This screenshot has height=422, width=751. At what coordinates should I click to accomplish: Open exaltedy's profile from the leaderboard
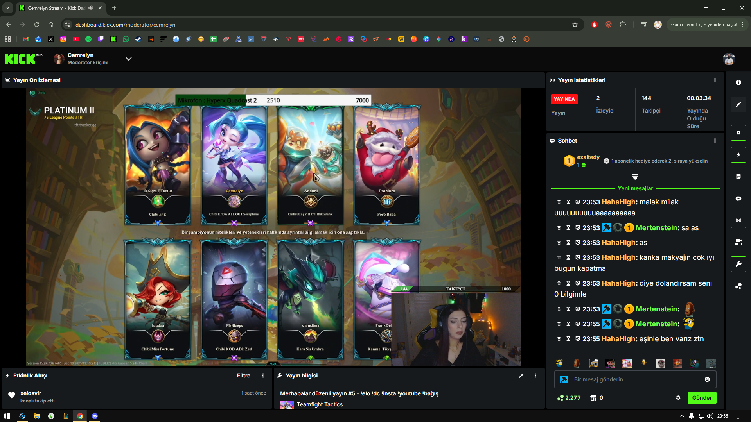click(x=588, y=157)
